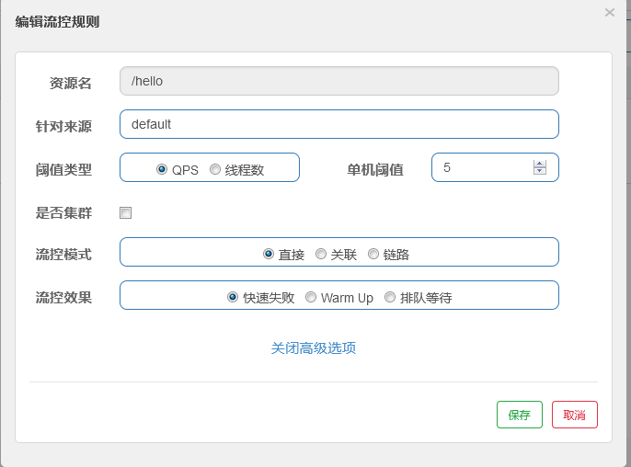Click the 单机阈值 label
Image resolution: width=631 pixels, height=467 pixels.
[375, 170]
